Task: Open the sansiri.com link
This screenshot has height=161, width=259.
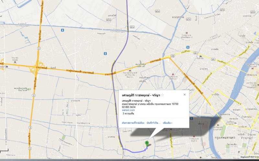Action: click(128, 110)
